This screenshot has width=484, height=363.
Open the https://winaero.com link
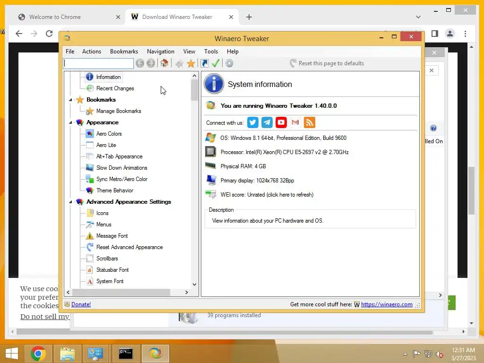[x=387, y=304]
